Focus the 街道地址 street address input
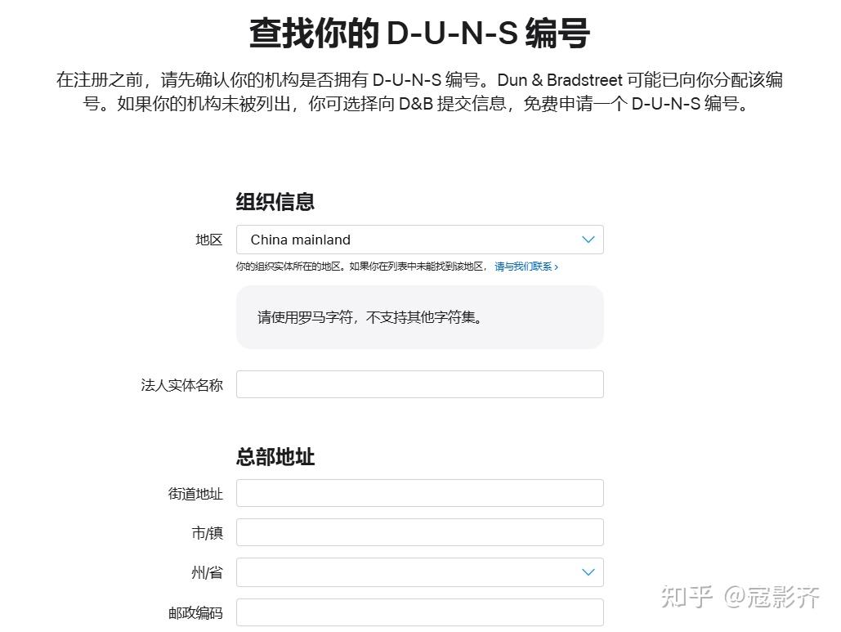The image size is (841, 632). [419, 492]
